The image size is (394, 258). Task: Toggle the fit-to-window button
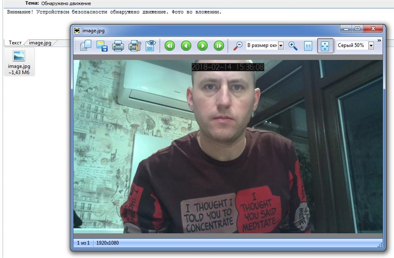click(x=325, y=46)
